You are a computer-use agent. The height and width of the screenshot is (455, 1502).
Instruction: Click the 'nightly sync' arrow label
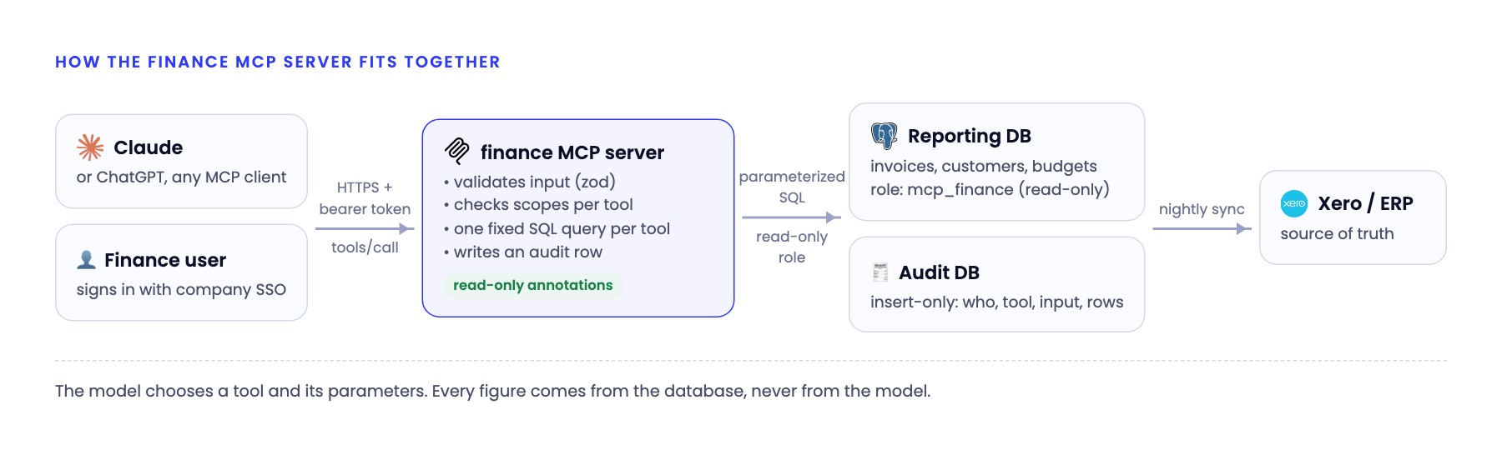click(1202, 209)
